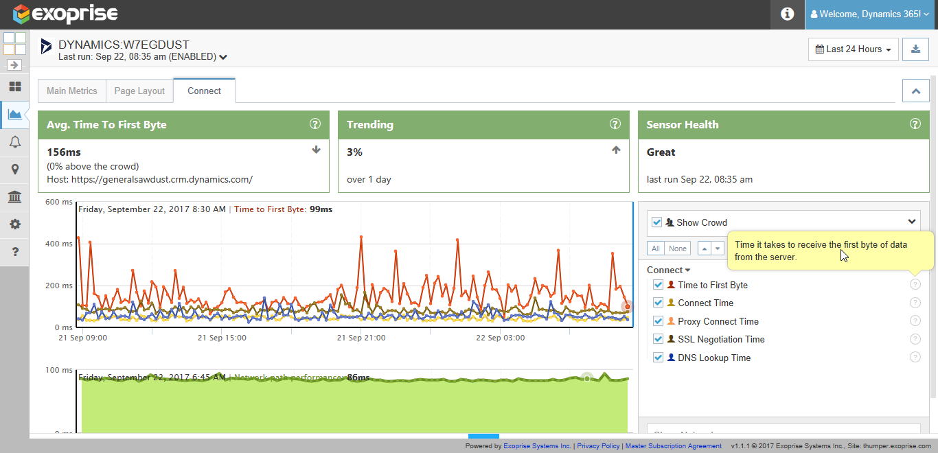Click the None series button
This screenshot has width=938, height=453.
click(678, 248)
